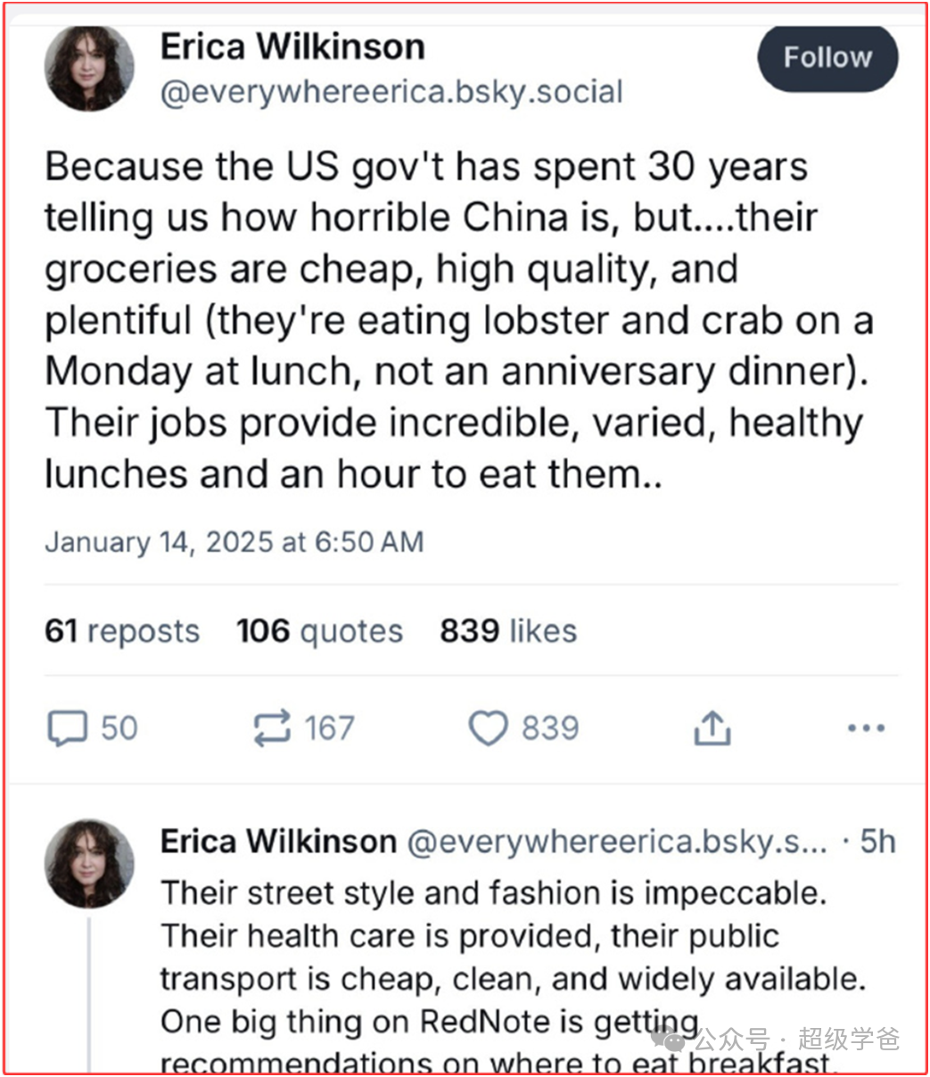Click avatar on the reply post

[90, 864]
